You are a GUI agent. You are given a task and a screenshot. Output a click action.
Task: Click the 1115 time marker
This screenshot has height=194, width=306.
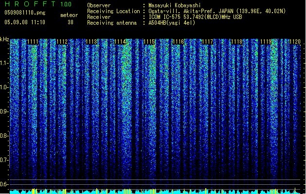(149, 42)
